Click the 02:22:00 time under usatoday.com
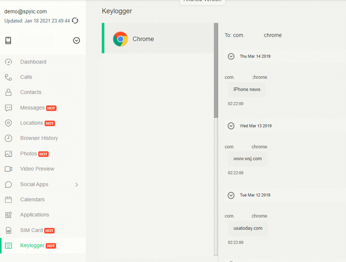The width and height of the screenshot is (346, 262). [x=235, y=242]
